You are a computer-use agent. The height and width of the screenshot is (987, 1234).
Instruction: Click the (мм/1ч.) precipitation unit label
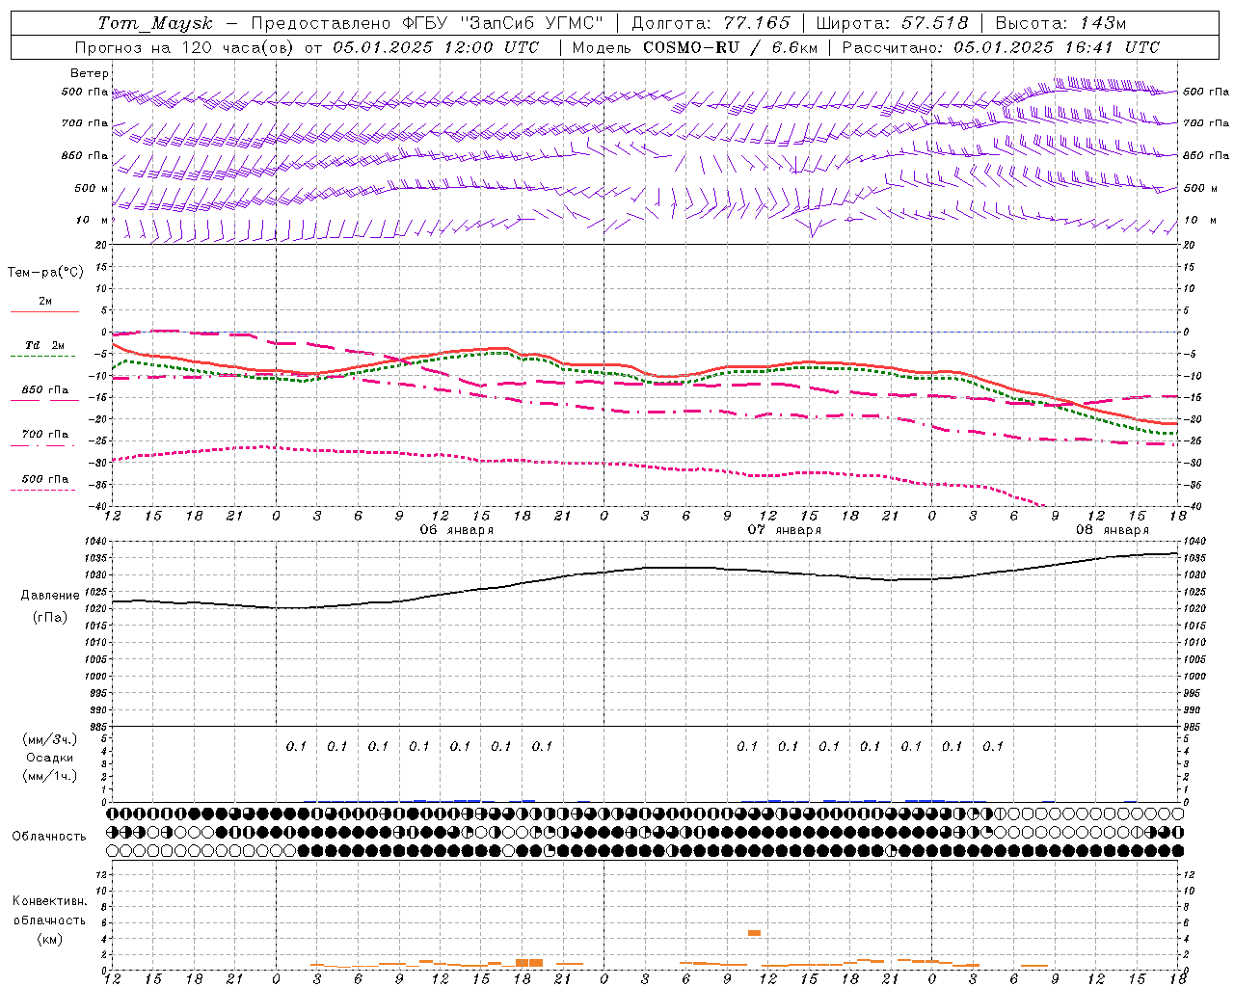pyautogui.click(x=50, y=776)
